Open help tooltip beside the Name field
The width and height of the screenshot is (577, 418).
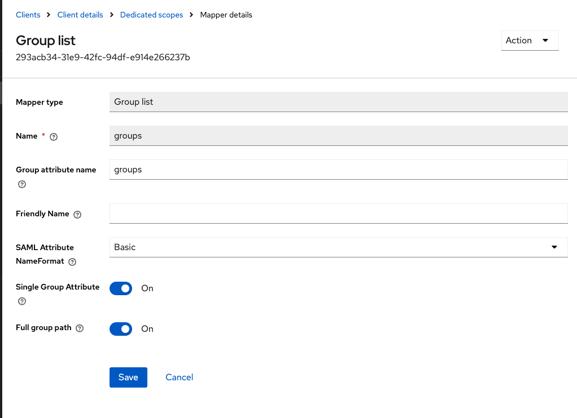[x=53, y=136]
